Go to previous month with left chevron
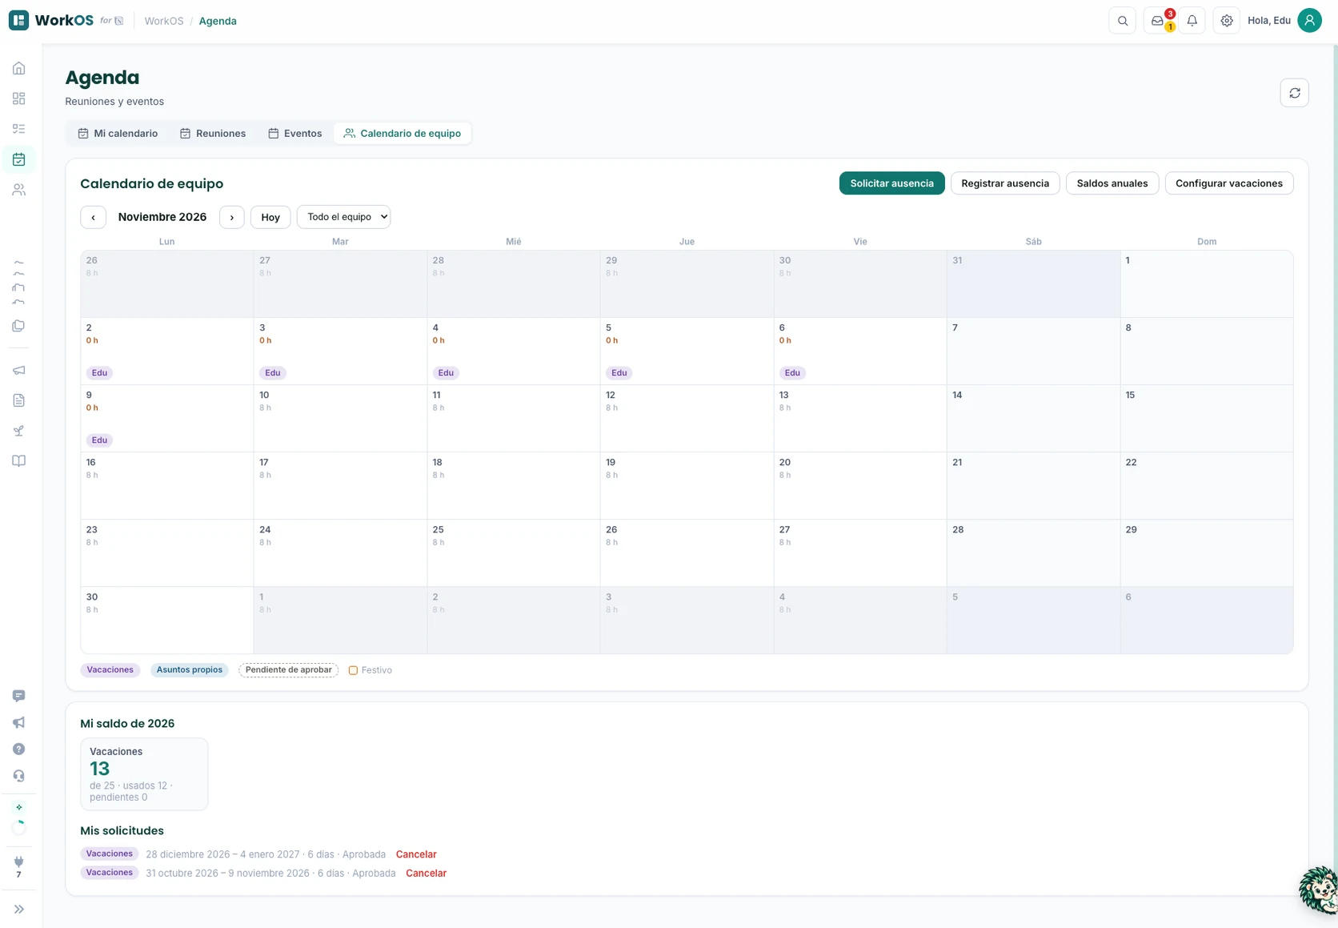The width and height of the screenshot is (1338, 928). tap(93, 217)
